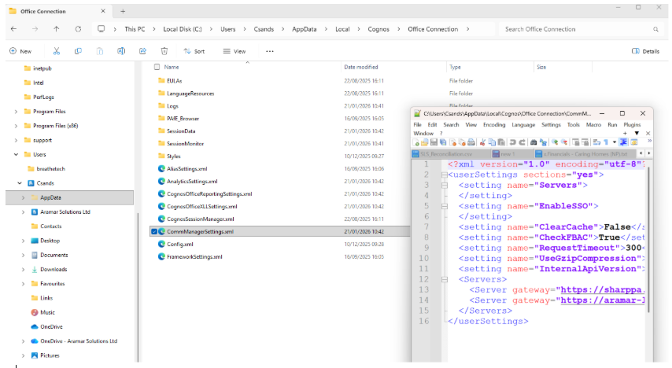The height and width of the screenshot is (368, 672).
Task: Click the Zoom Out icon in Notepad++ toolbar
Action: [x=564, y=142]
